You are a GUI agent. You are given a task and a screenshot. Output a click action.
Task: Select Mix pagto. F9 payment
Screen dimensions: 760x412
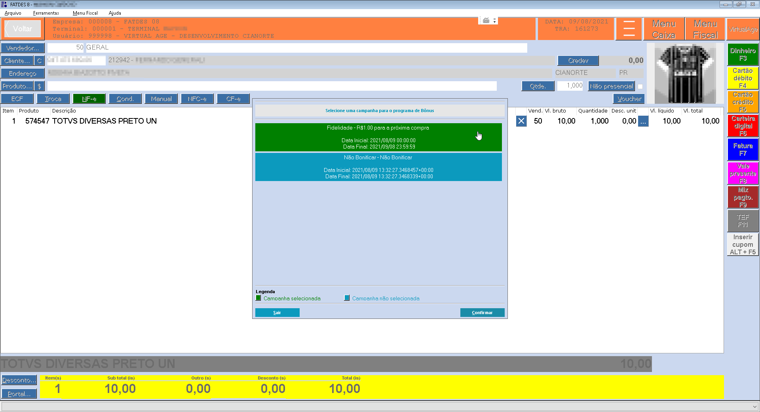point(743,197)
